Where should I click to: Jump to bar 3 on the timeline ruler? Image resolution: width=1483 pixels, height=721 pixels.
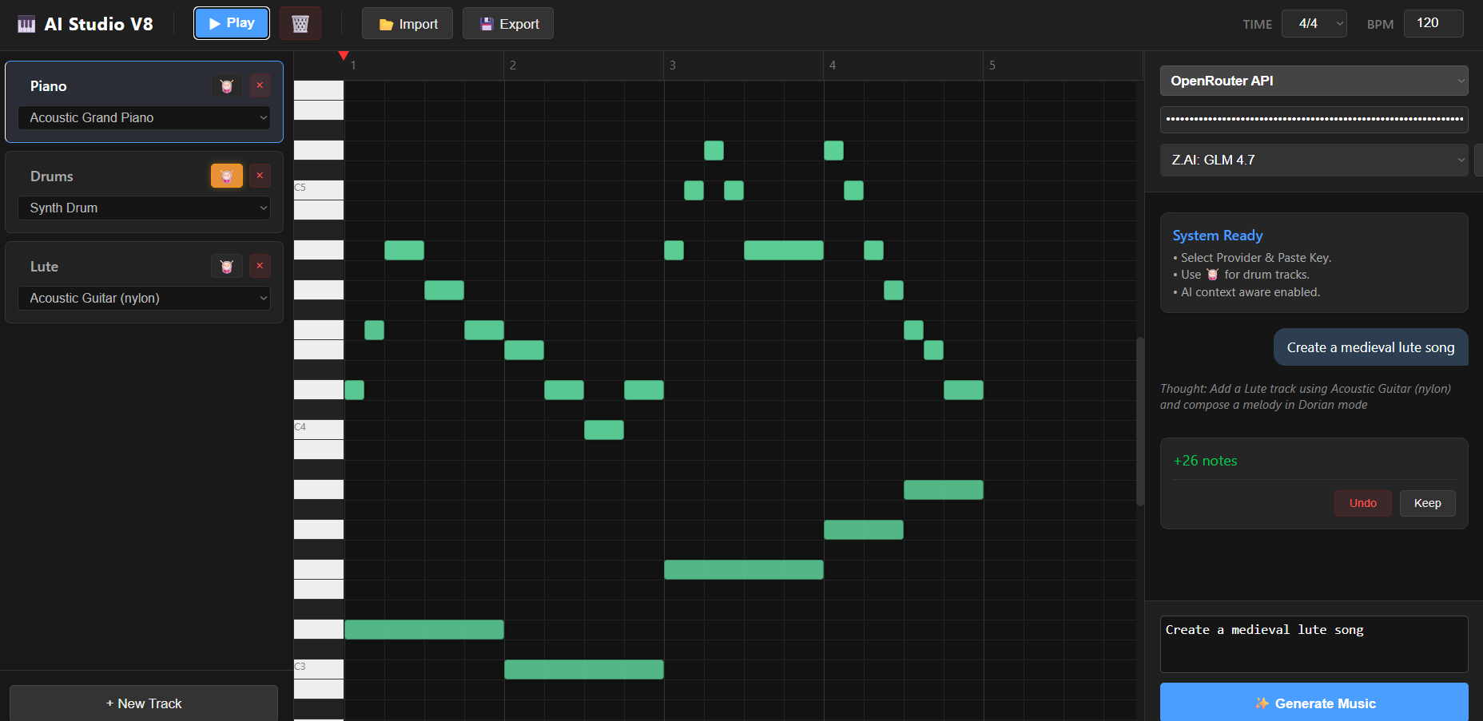pos(673,65)
